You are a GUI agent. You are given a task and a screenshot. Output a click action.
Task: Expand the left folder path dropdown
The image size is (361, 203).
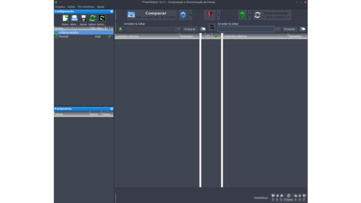click(178, 29)
